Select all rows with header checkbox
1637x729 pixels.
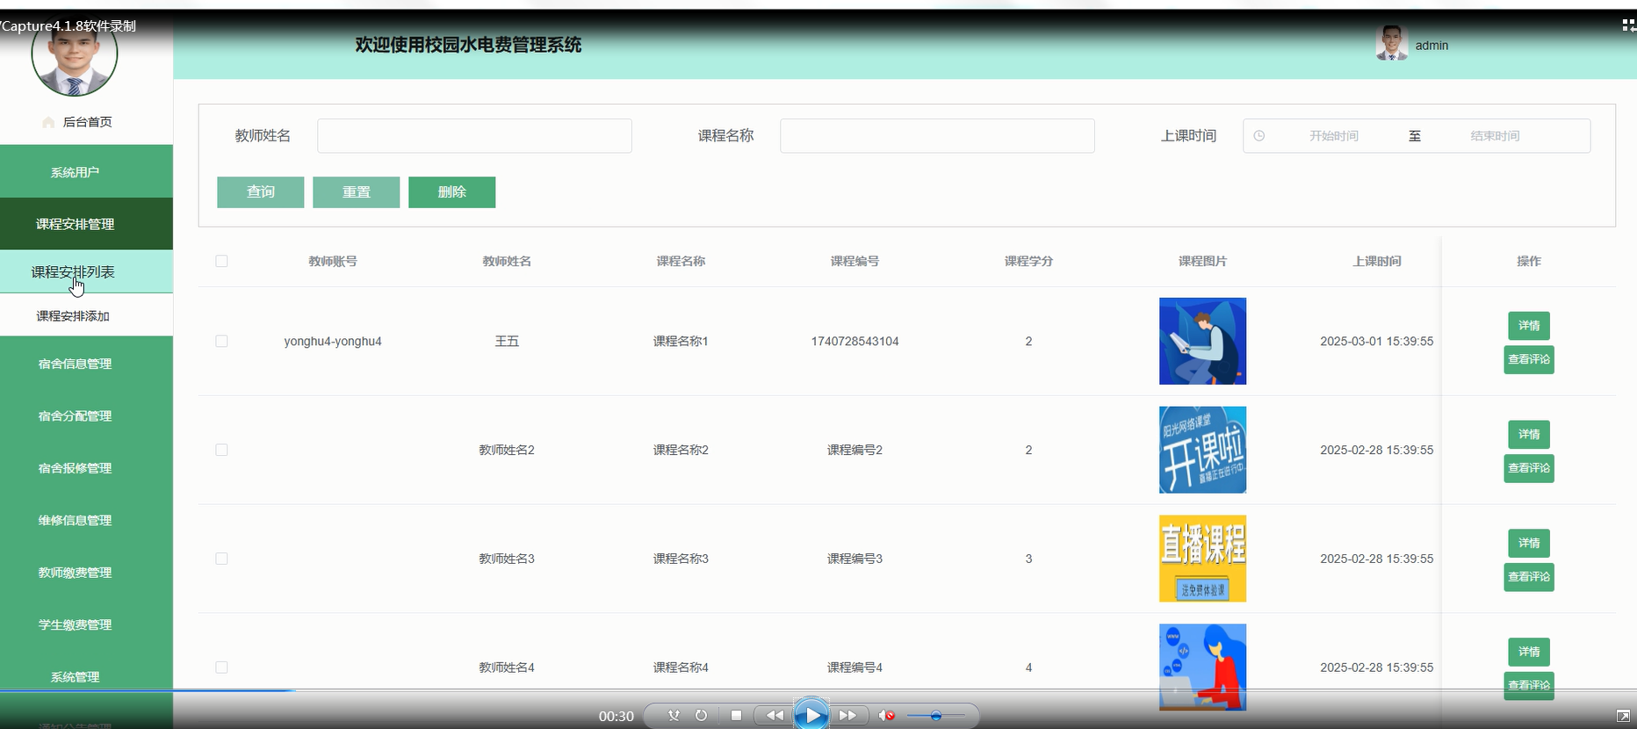[x=221, y=261]
